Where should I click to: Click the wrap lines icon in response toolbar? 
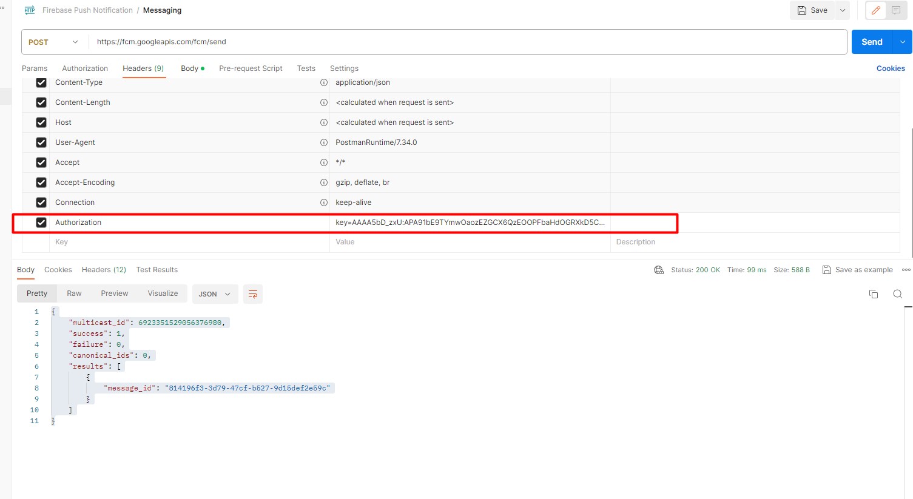[x=253, y=294]
